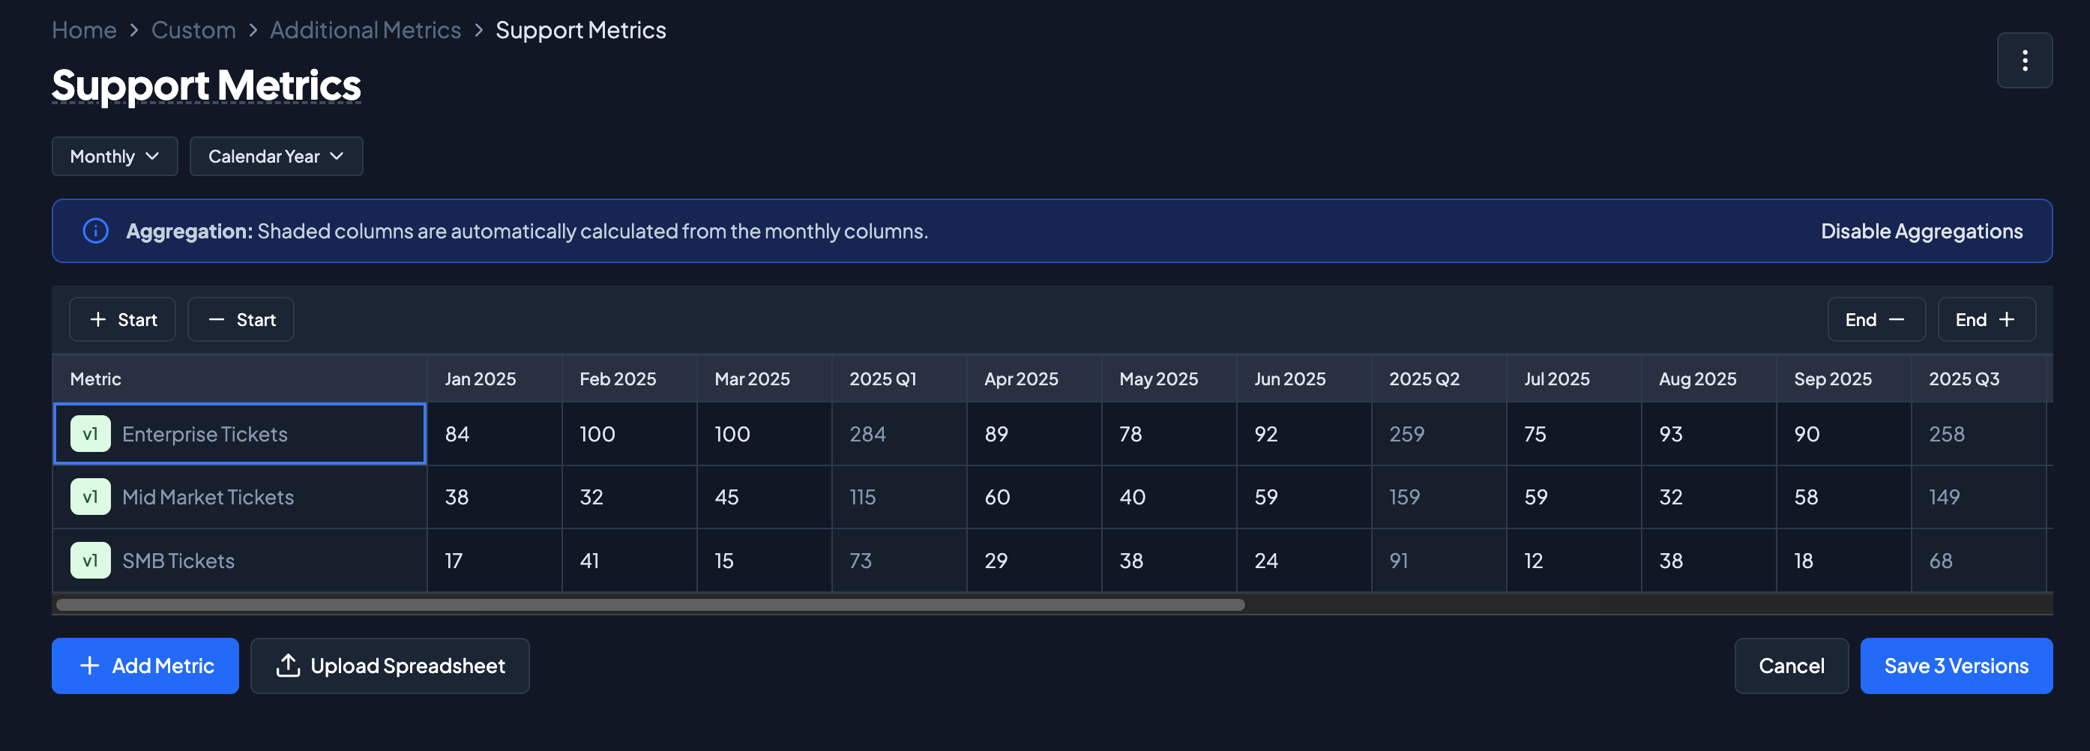
Task: Expand the Monthly period dropdown
Action: pyautogui.click(x=115, y=157)
